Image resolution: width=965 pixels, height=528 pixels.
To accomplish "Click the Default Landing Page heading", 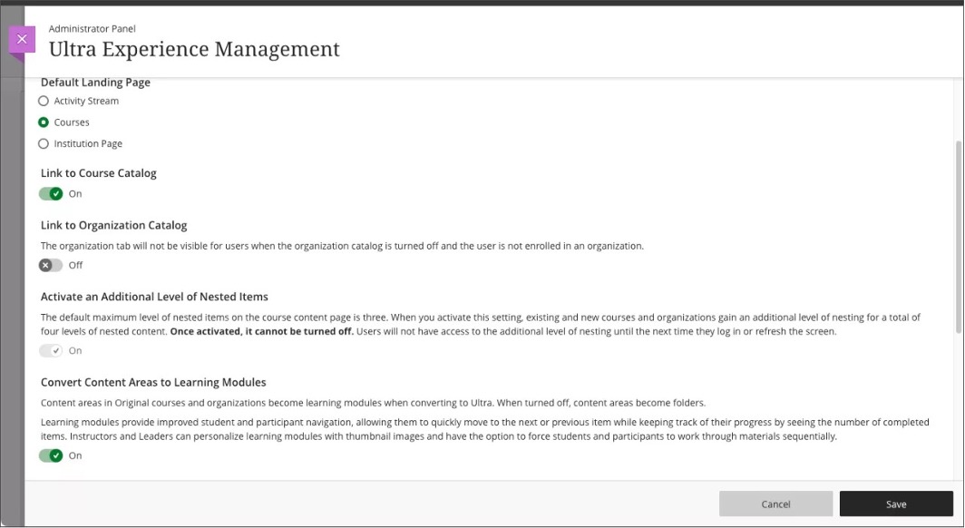I will (95, 83).
